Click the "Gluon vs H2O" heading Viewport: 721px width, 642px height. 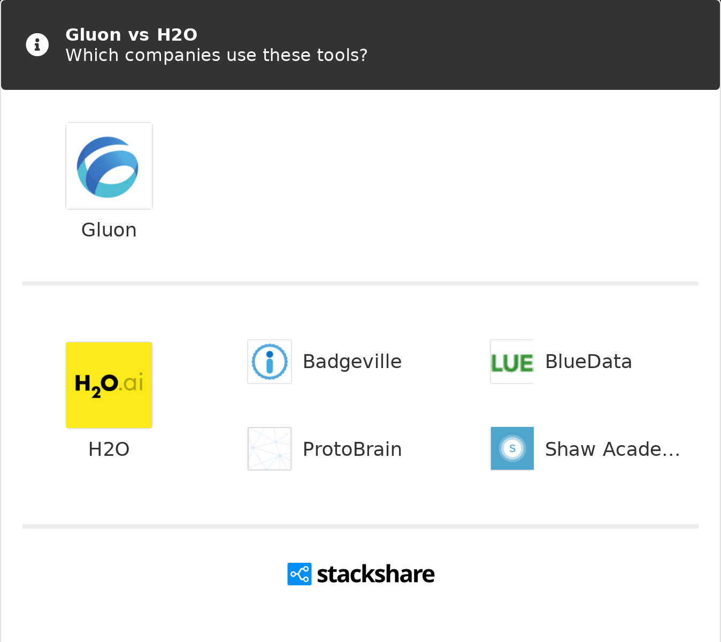[x=132, y=35]
